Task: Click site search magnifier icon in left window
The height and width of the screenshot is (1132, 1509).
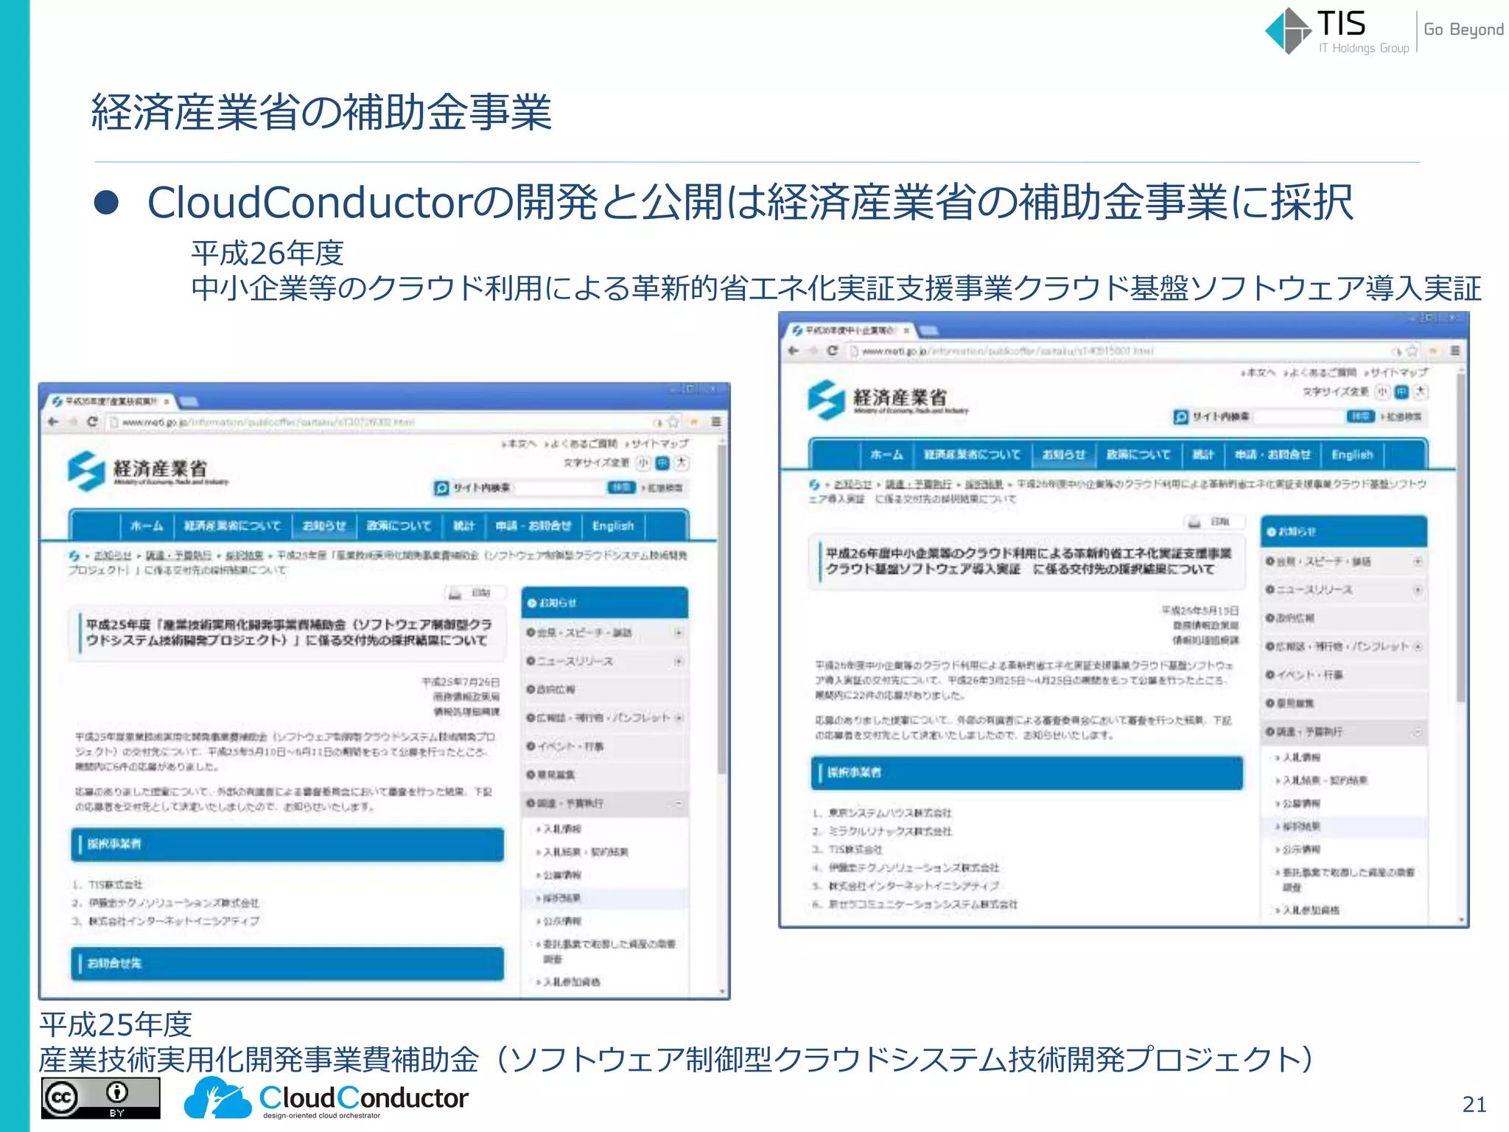Action: [x=441, y=488]
